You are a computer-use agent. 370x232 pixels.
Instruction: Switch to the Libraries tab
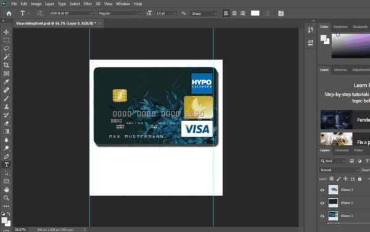pyautogui.click(x=340, y=70)
